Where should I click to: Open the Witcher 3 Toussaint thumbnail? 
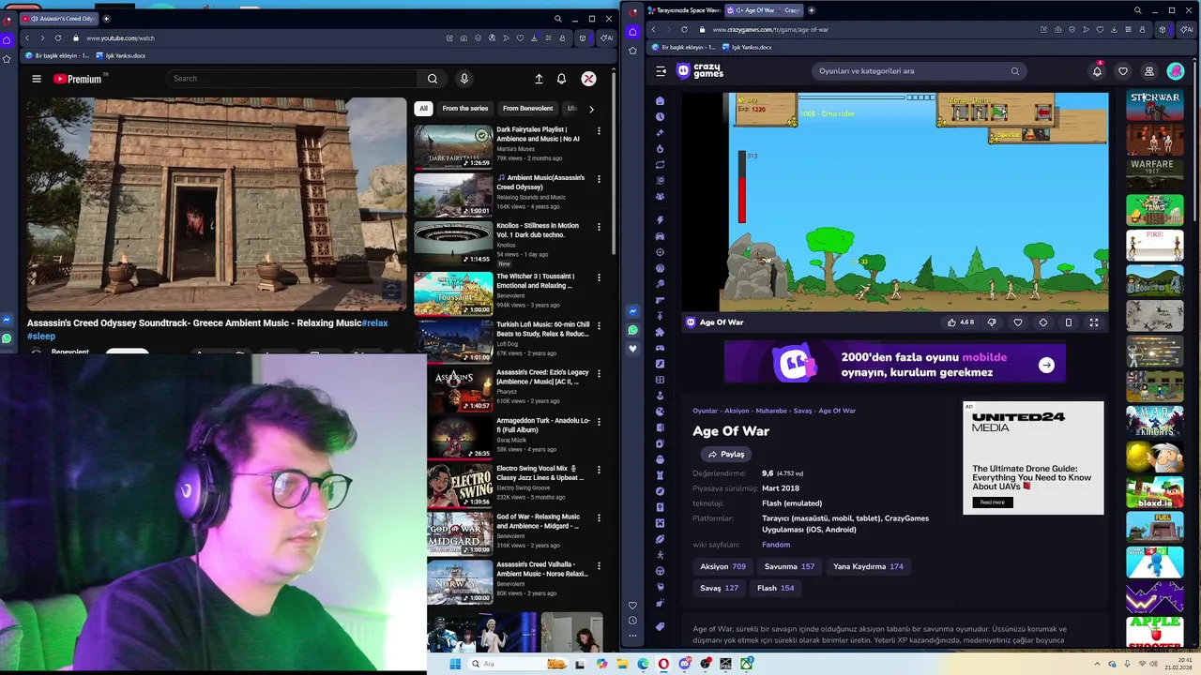(453, 293)
